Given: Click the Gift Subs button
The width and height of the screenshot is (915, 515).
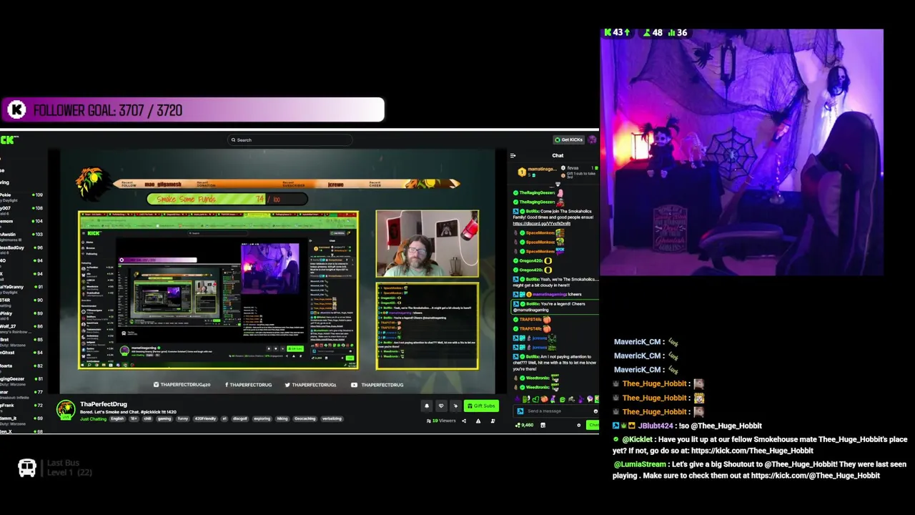Looking at the screenshot, I should click(x=481, y=406).
